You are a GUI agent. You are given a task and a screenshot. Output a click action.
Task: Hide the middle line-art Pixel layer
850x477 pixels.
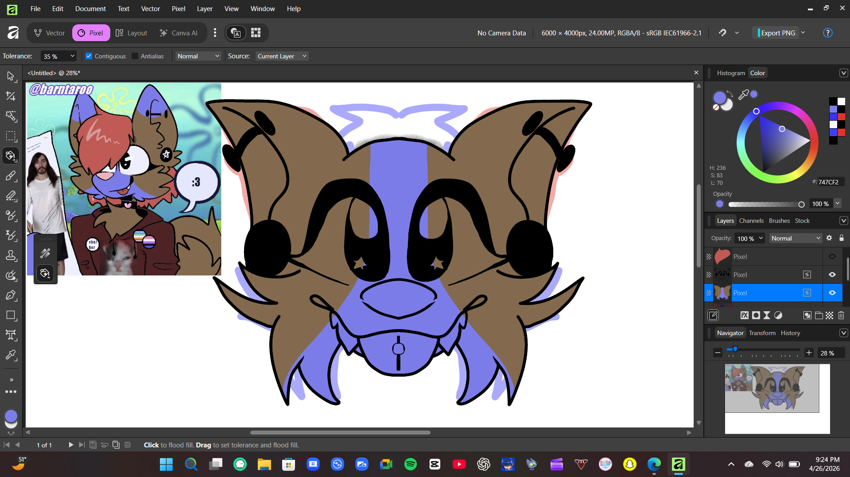click(x=832, y=275)
